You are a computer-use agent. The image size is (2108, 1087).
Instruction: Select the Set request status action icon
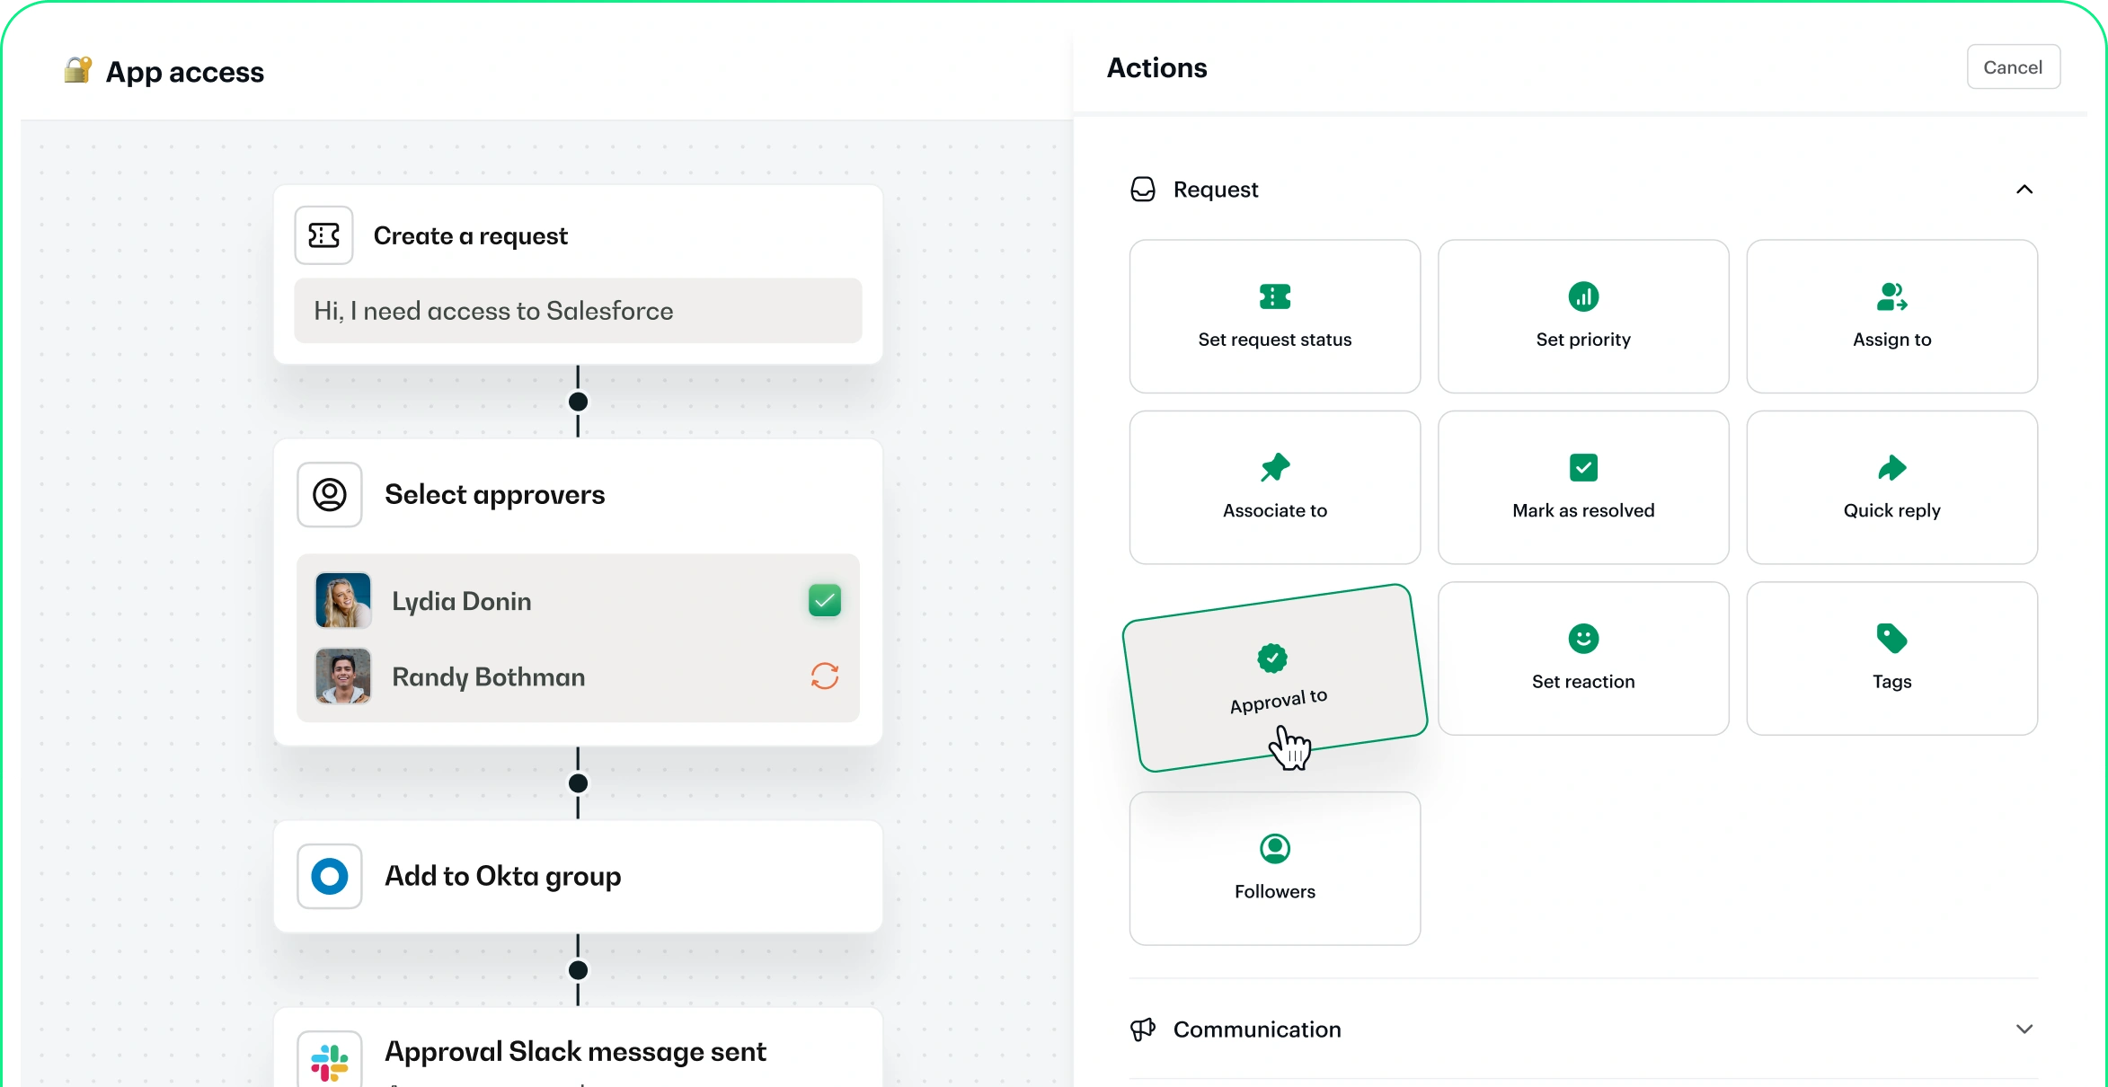1274,296
